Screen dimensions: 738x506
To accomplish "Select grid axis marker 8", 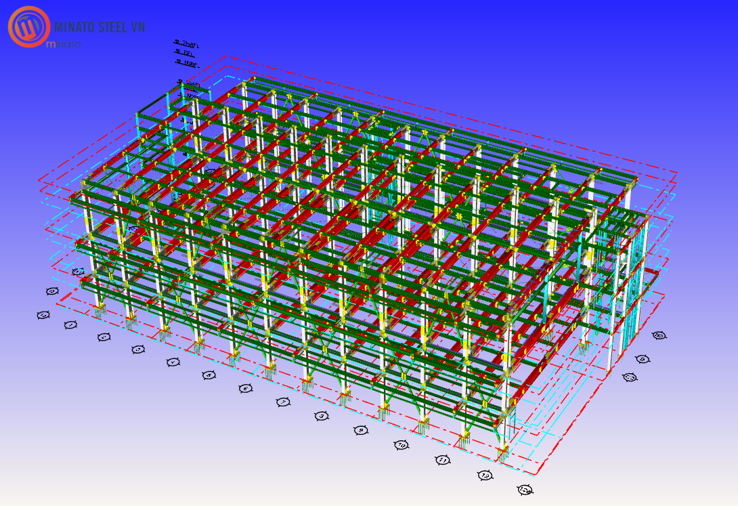I will (x=322, y=416).
